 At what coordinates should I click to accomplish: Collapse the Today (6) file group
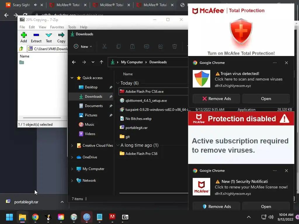click(118, 83)
